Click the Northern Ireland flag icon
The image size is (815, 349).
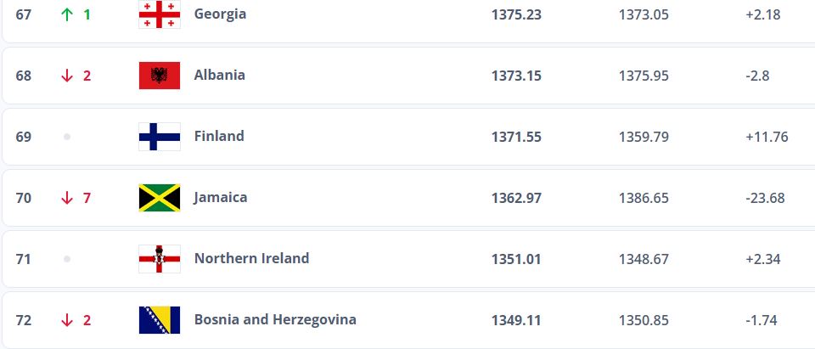[160, 259]
